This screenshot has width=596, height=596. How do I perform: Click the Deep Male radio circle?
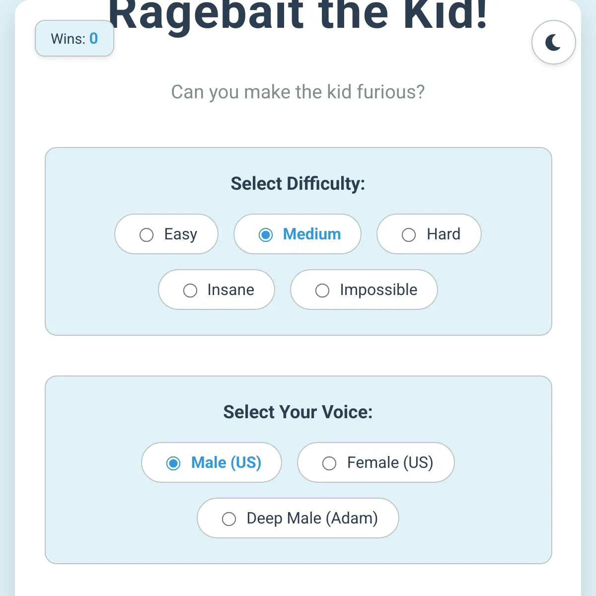[x=229, y=519]
